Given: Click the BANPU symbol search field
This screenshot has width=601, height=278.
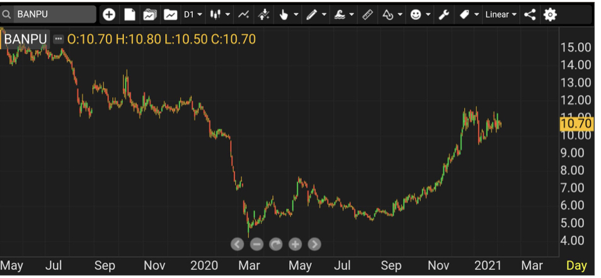Looking at the screenshot, I should coord(54,14).
